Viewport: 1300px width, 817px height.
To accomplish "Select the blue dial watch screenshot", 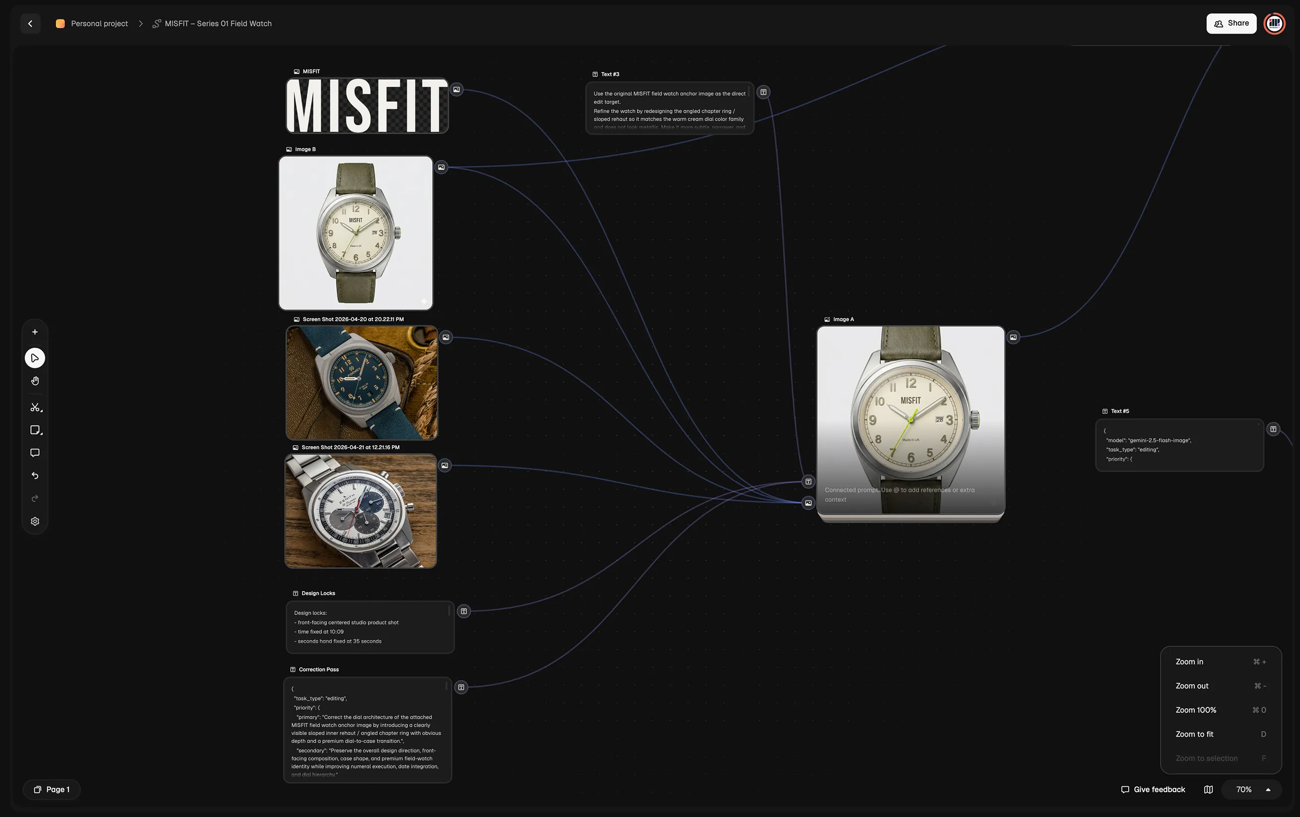I will tap(362, 383).
